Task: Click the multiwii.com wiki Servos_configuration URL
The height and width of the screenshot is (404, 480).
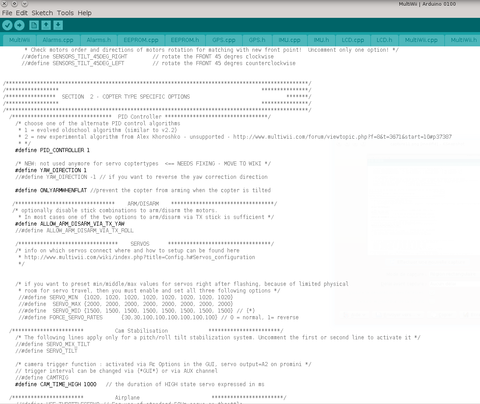Action: (139, 257)
